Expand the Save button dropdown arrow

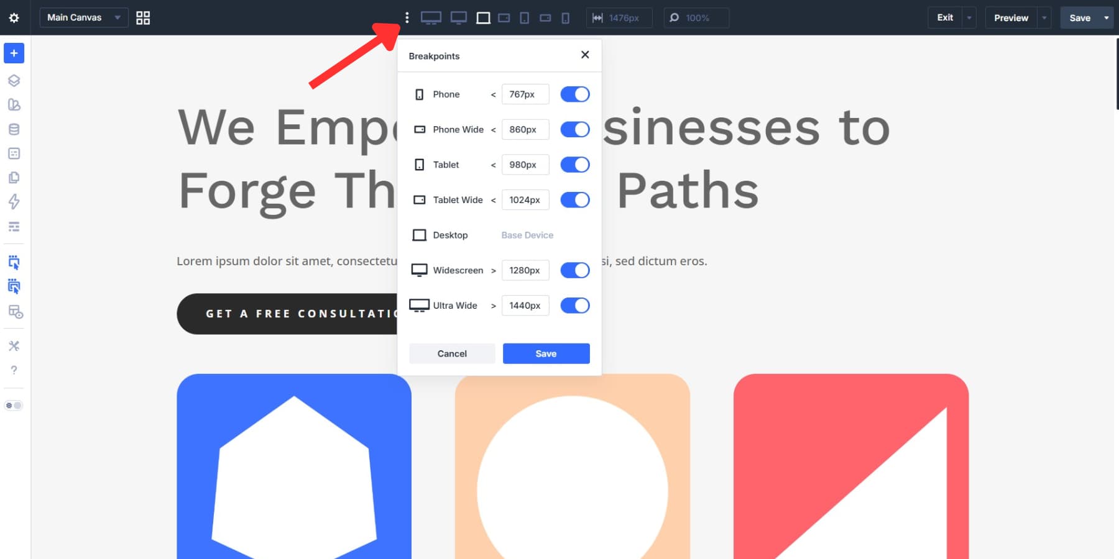[1106, 17]
